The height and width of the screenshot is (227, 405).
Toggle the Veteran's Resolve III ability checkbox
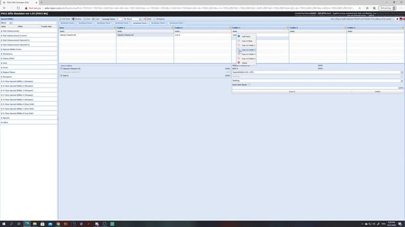tap(61, 69)
